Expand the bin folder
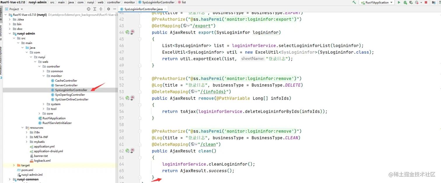The height and width of the screenshot is (183, 441). pos(10,24)
